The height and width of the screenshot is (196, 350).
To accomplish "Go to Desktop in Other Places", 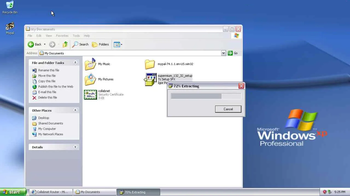I will coord(44,118).
